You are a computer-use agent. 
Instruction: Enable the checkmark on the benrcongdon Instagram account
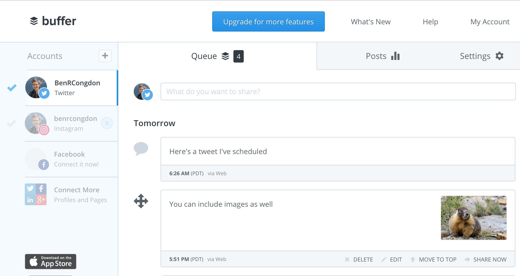click(11, 123)
